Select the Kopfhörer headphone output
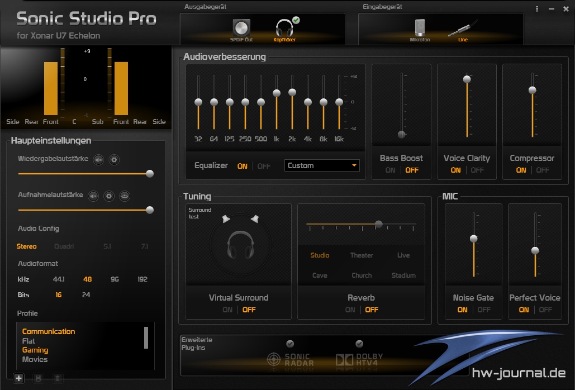The height and width of the screenshot is (390, 575). coord(284,28)
